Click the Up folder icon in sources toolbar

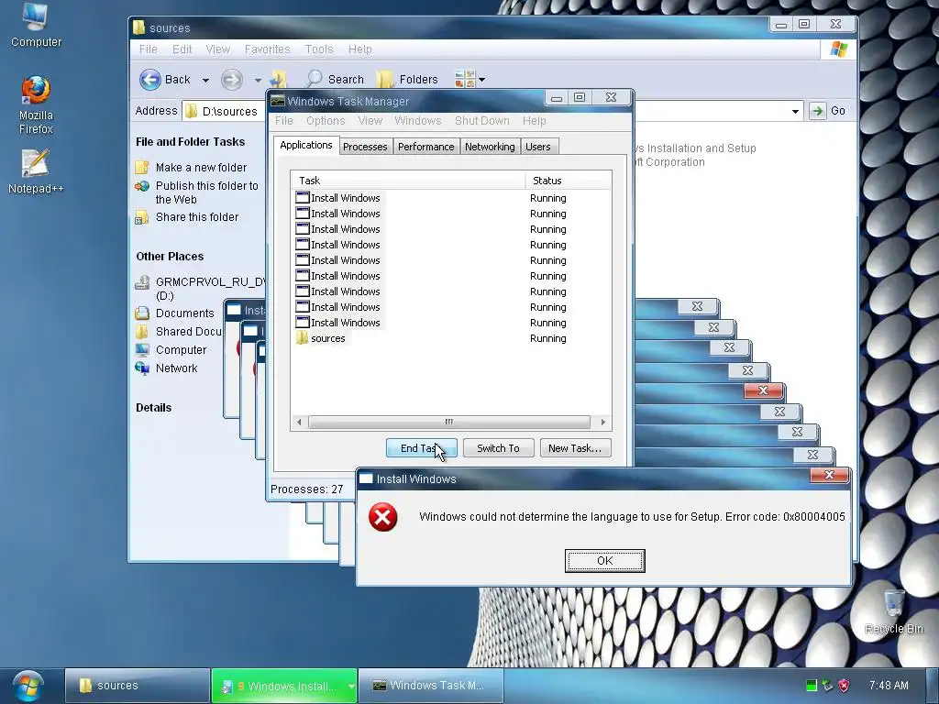[x=278, y=79]
